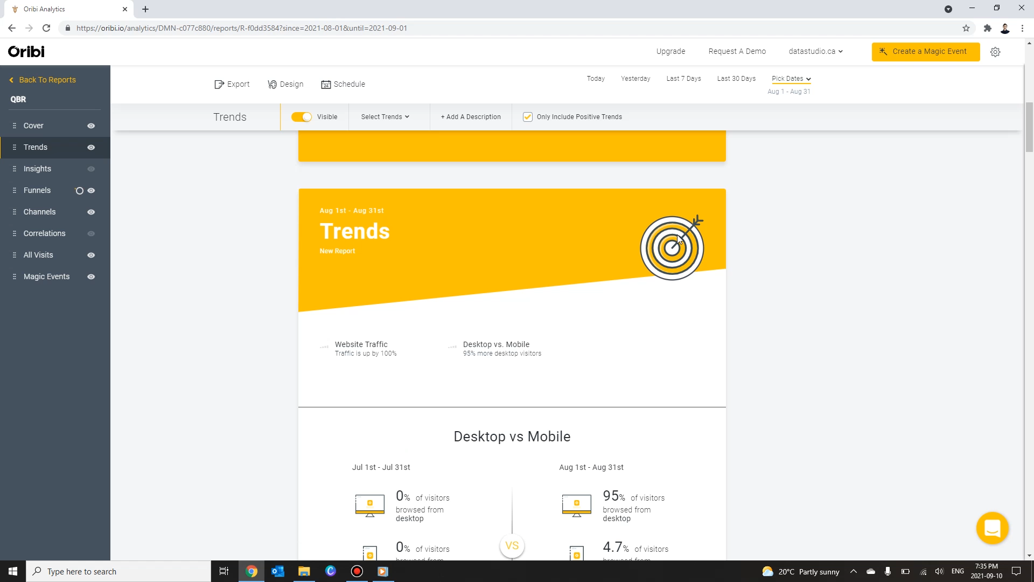Click the Create a Magic Event button
Image resolution: width=1034 pixels, height=582 pixels.
point(925,51)
